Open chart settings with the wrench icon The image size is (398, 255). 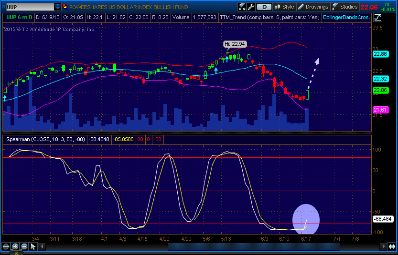(x=251, y=7)
